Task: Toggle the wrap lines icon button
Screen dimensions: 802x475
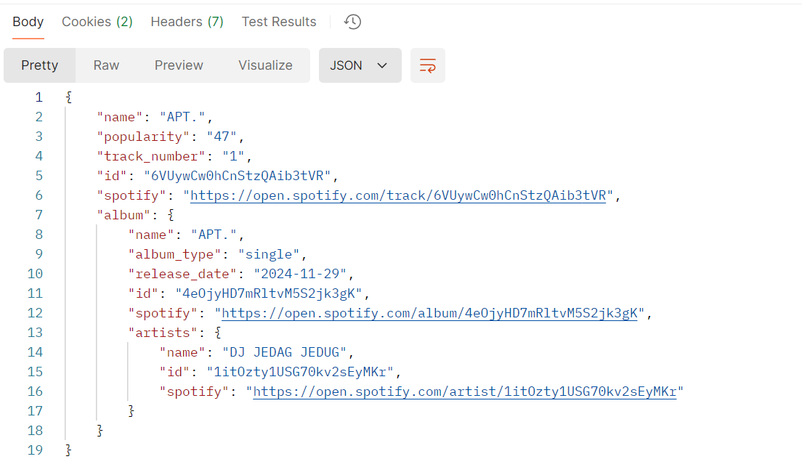Action: click(428, 65)
